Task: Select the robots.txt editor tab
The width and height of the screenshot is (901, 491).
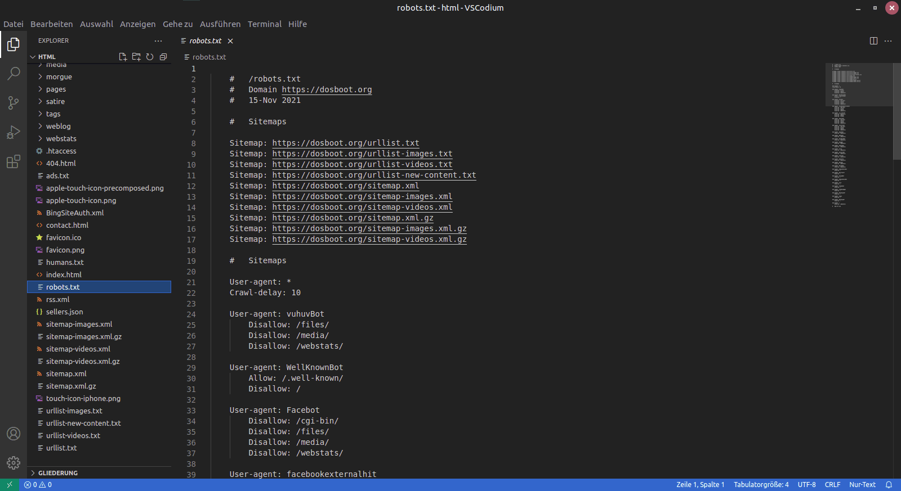Action: click(206, 41)
